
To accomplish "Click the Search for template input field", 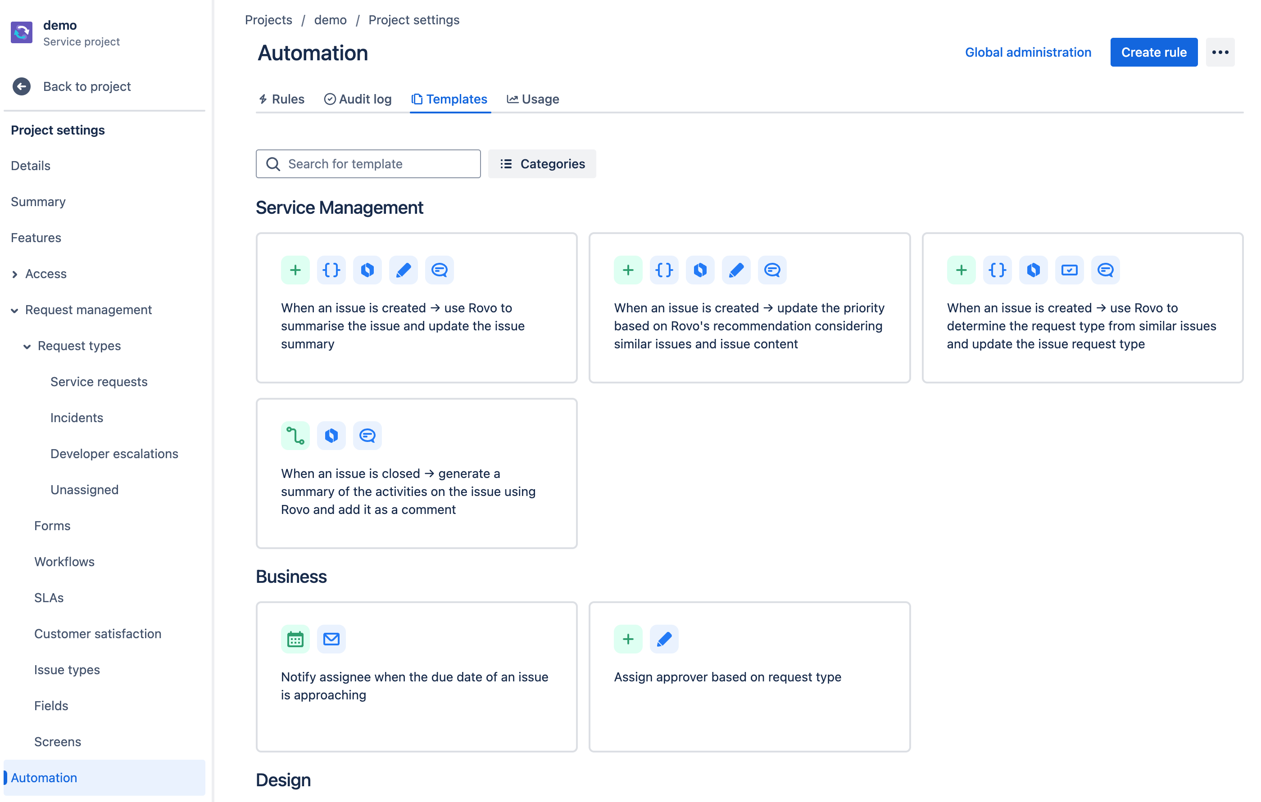I will 368,164.
